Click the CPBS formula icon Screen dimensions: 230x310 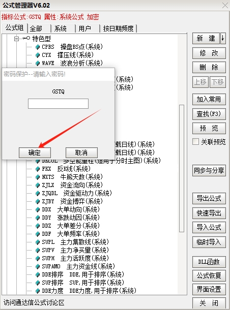(38, 47)
